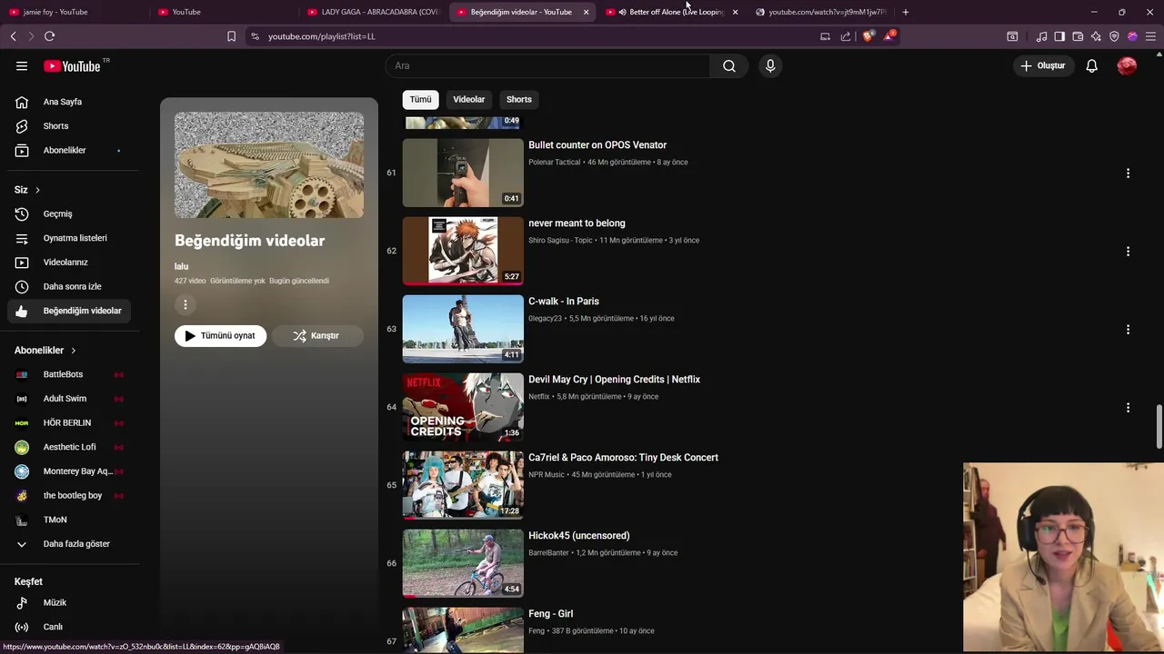1164x654 pixels.
Task: Open playlist owner lalu link
Action: point(181,266)
